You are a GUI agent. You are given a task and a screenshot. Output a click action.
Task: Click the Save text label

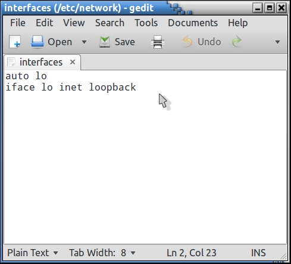point(125,42)
